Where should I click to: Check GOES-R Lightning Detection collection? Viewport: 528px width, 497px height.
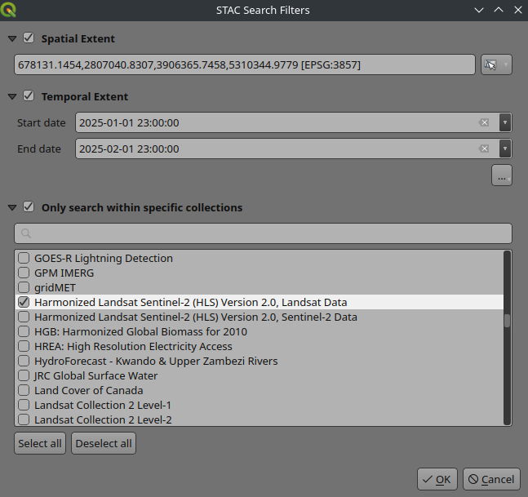(24, 258)
